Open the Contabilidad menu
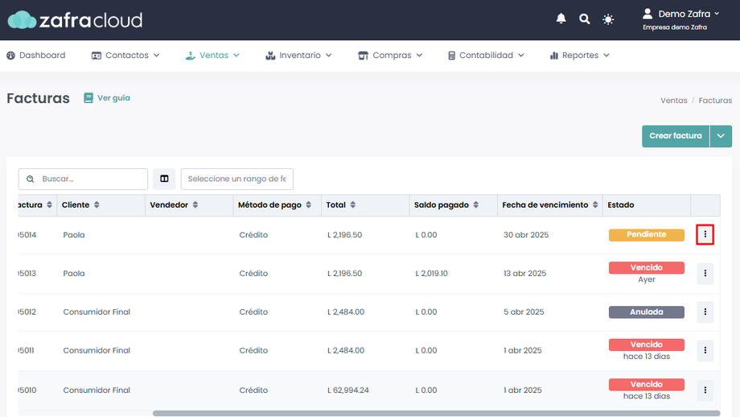 486,56
